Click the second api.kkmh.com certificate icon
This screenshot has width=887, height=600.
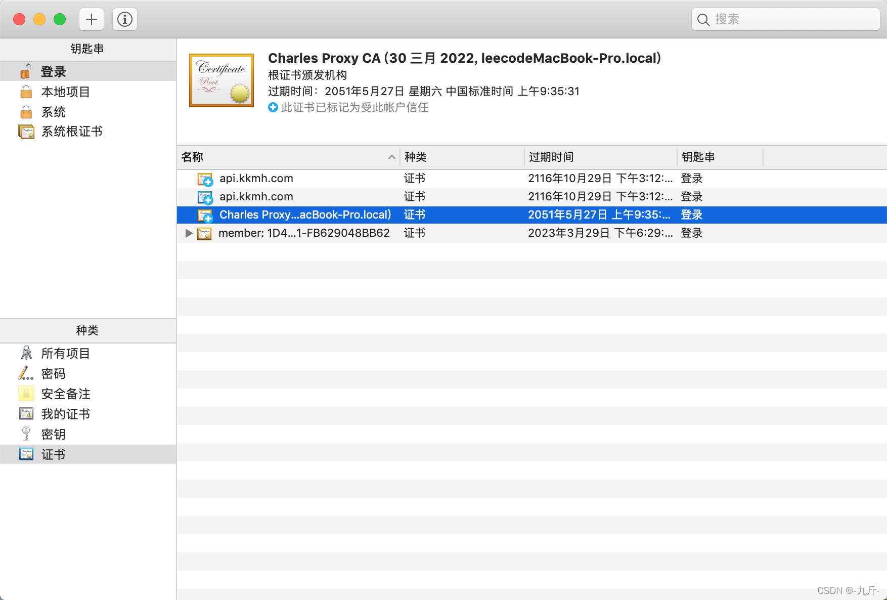[x=205, y=197]
